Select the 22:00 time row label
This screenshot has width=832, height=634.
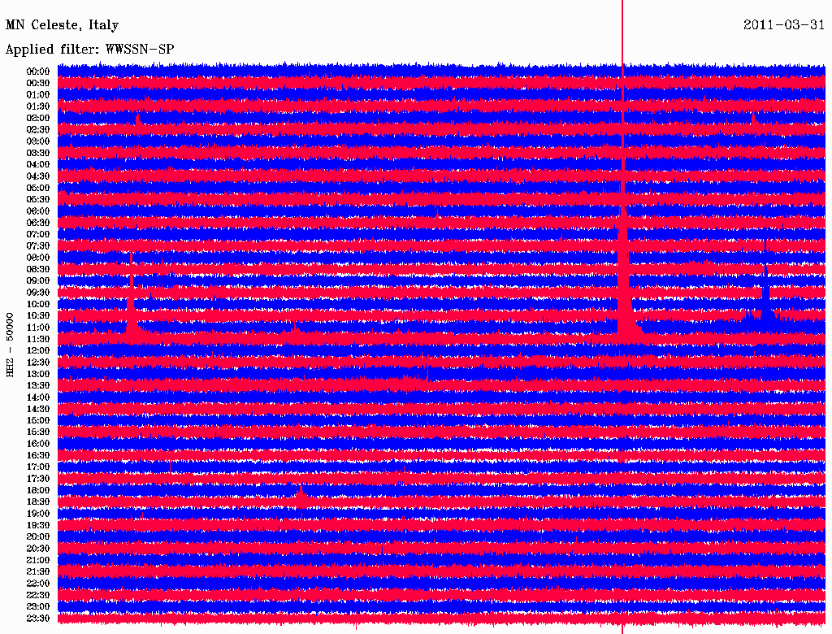(x=38, y=583)
